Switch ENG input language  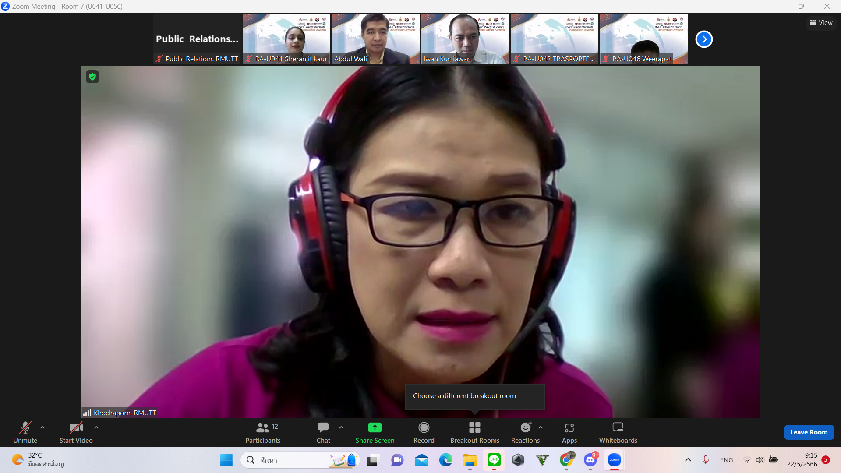click(x=726, y=460)
